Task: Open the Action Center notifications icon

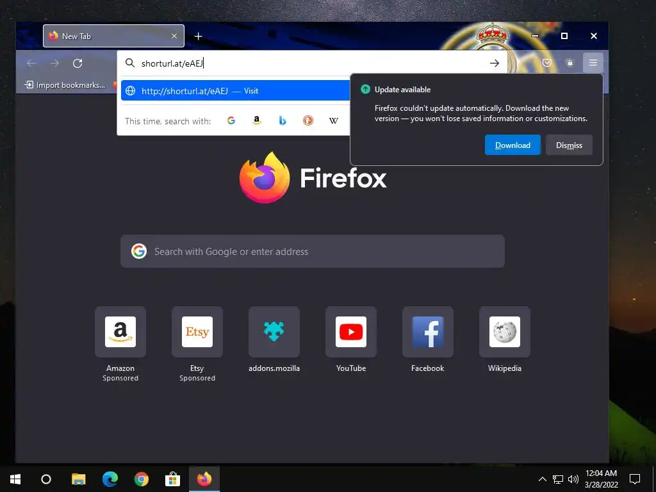Action: (x=635, y=479)
